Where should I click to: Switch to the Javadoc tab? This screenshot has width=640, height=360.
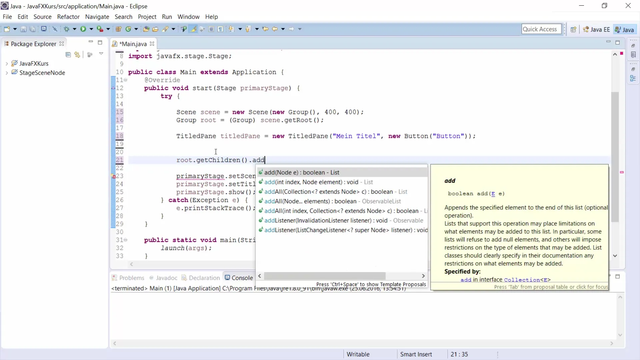pyautogui.click(x=163, y=278)
